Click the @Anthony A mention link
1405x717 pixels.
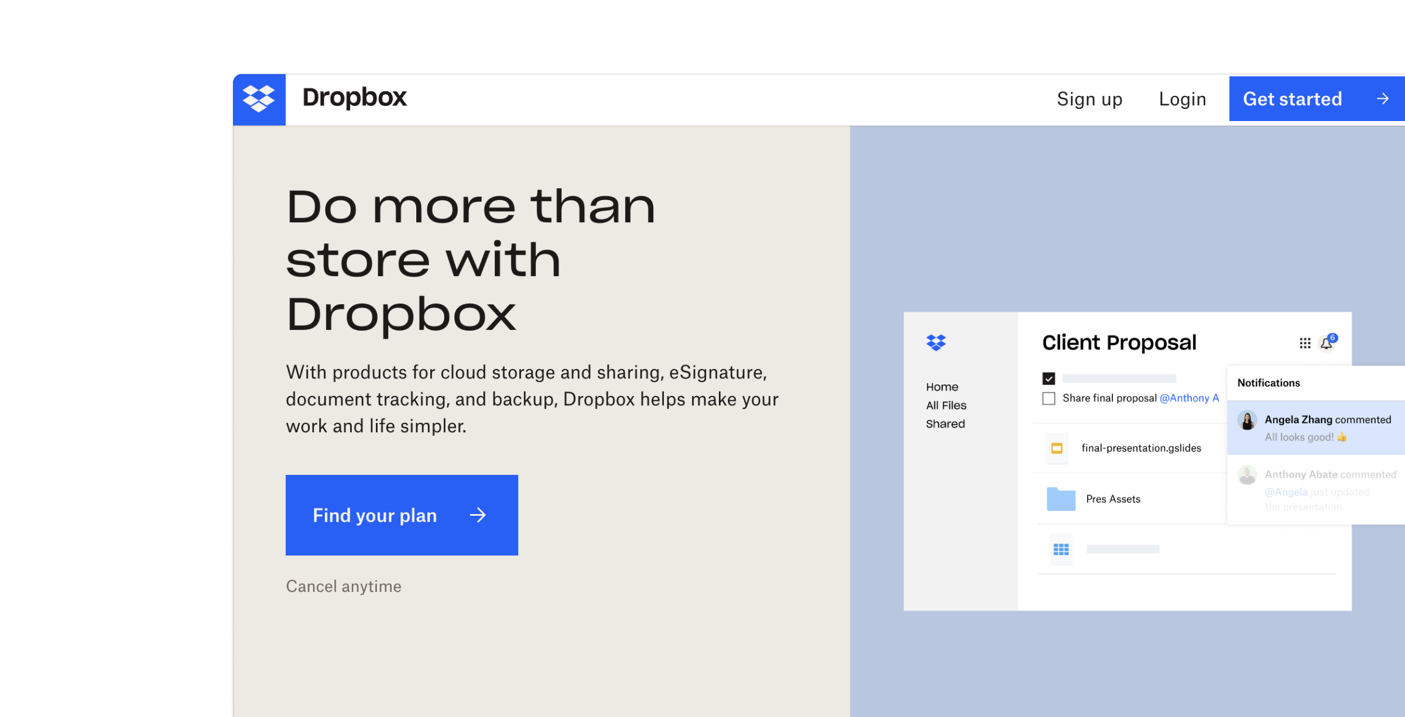[1189, 398]
